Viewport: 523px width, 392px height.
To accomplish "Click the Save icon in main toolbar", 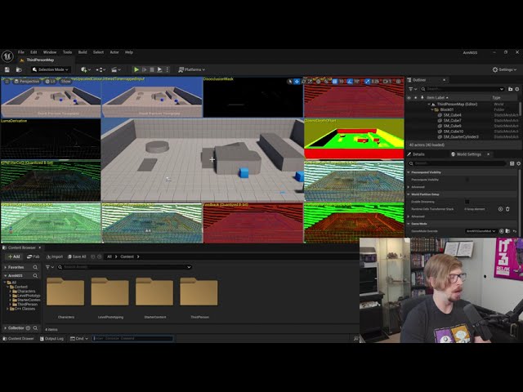I will click(9, 70).
